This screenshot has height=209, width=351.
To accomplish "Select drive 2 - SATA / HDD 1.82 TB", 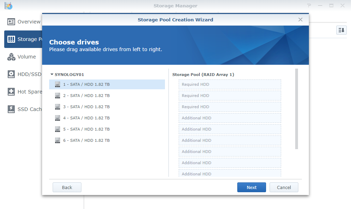I will pyautogui.click(x=86, y=96).
